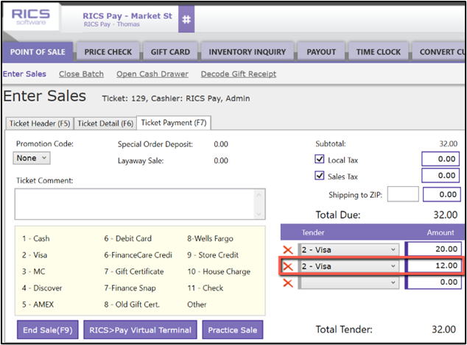
Task: Click '9 - Store Credit' tender entry
Action: [213, 255]
